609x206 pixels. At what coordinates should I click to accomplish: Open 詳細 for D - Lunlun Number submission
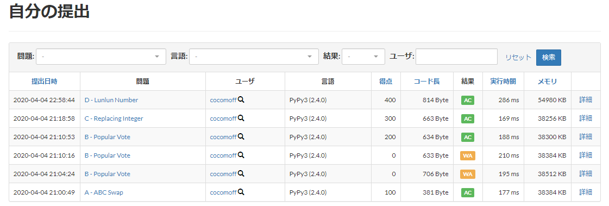586,99
